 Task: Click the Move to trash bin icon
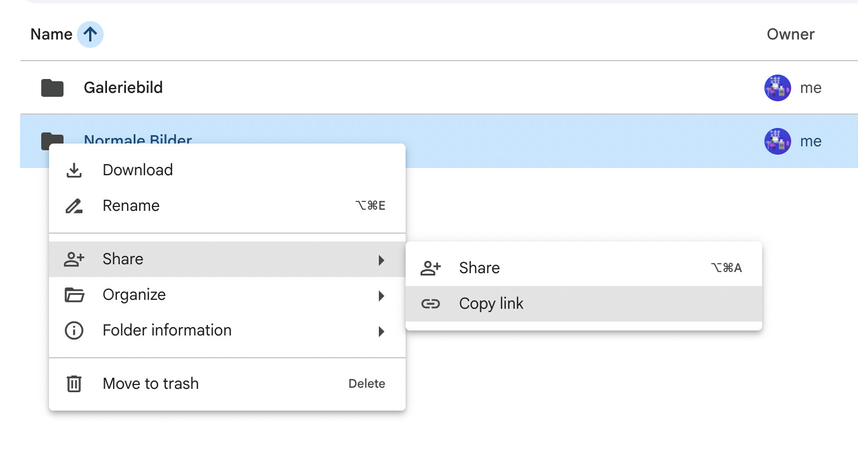coord(74,384)
